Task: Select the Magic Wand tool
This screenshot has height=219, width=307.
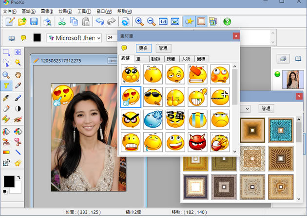Action: point(18,63)
